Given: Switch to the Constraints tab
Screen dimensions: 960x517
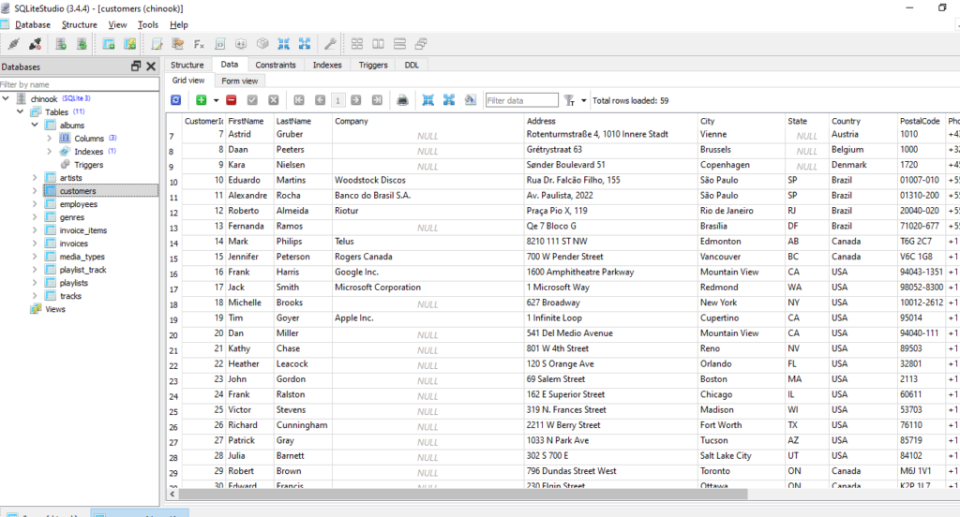Looking at the screenshot, I should (x=276, y=65).
